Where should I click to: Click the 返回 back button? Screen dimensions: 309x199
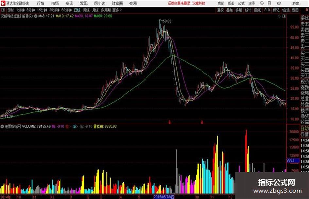click(x=295, y=10)
